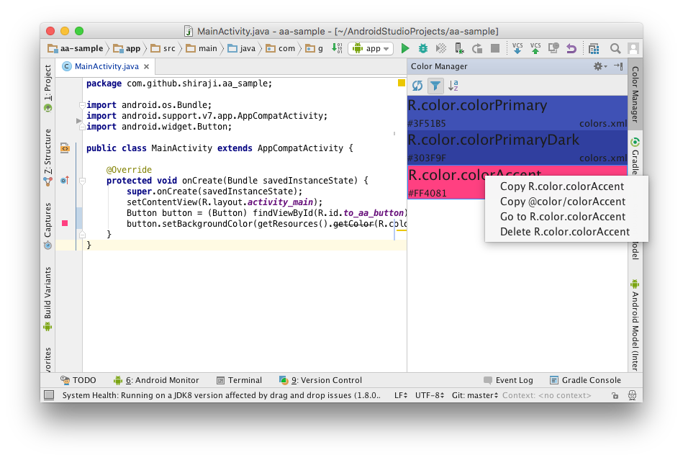Sort colors alphabetically
The height and width of the screenshot is (460, 683).
tap(453, 86)
